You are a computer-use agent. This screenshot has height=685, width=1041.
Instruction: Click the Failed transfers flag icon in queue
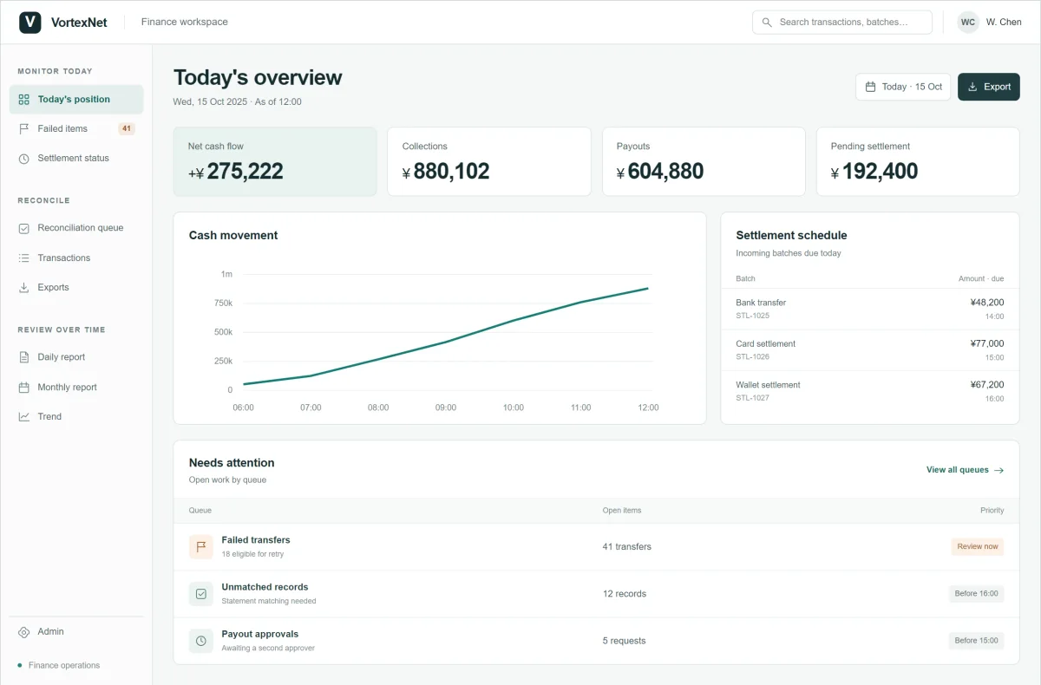coord(201,547)
